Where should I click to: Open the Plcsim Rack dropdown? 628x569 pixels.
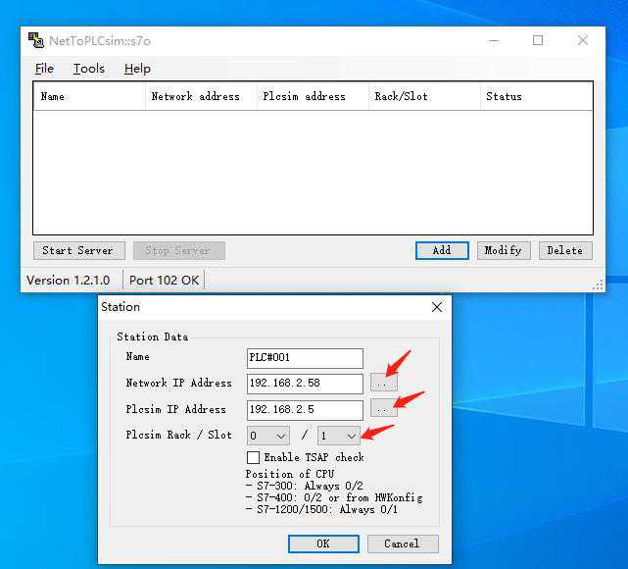click(268, 436)
